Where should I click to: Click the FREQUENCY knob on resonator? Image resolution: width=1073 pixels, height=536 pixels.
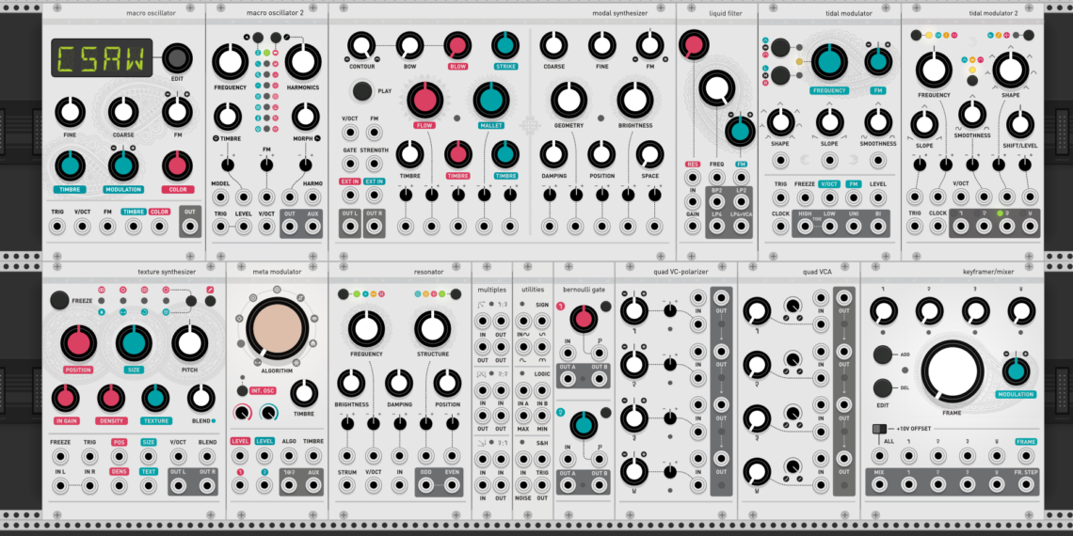pos(366,329)
